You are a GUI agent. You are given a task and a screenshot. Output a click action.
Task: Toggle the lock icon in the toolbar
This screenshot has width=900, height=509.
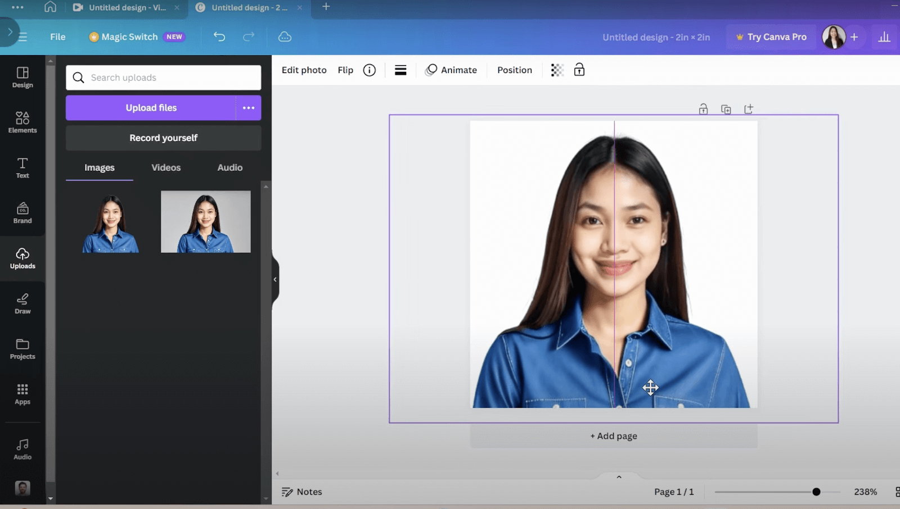(x=579, y=70)
